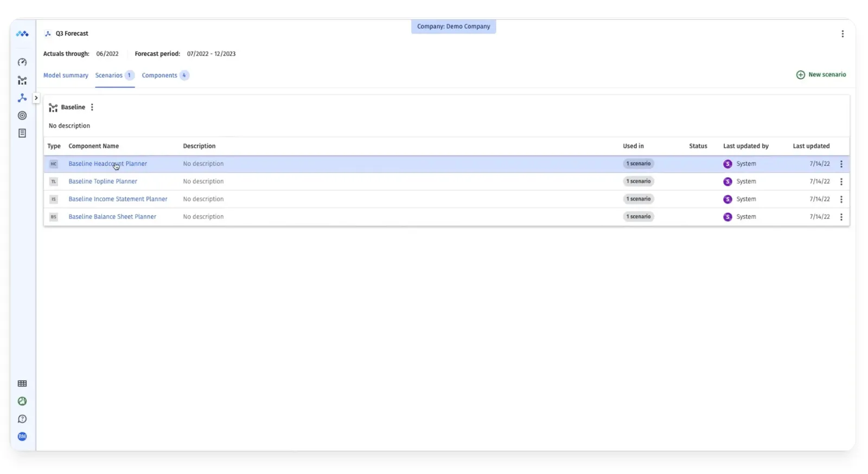Open Baseline Income Statement Planner link
Image resolution: width=868 pixels, height=474 pixels.
[118, 199]
